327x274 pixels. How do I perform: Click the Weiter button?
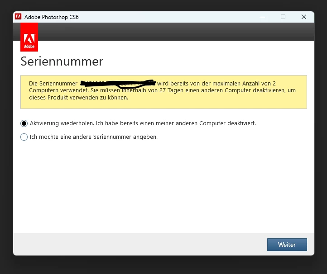pos(287,245)
